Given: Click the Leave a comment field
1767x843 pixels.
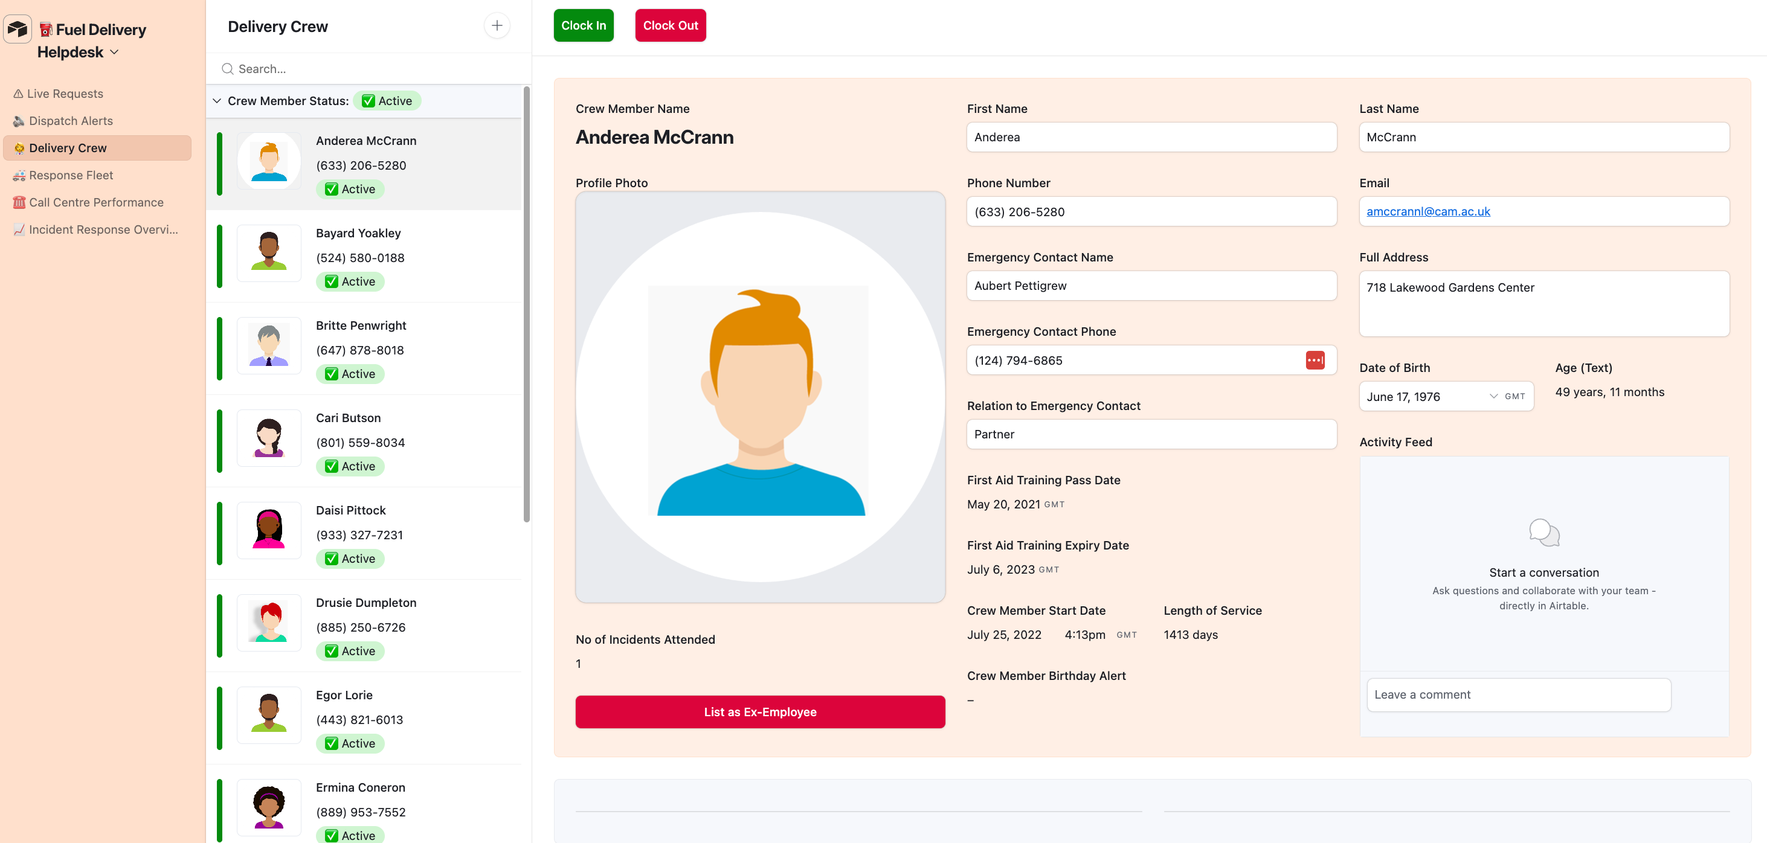Looking at the screenshot, I should click(1519, 695).
